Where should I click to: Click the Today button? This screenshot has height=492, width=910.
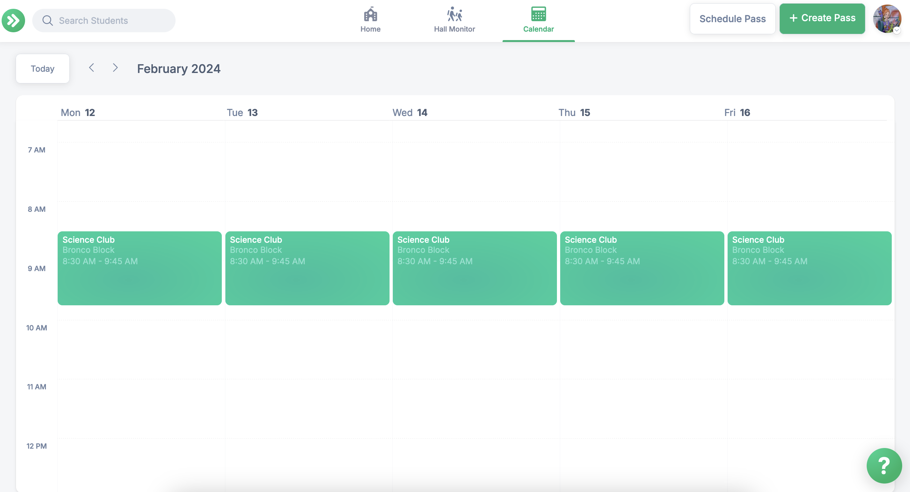click(x=42, y=68)
